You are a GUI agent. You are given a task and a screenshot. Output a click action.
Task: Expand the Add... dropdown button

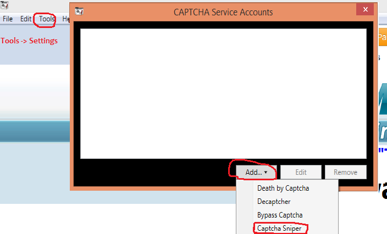pos(256,172)
